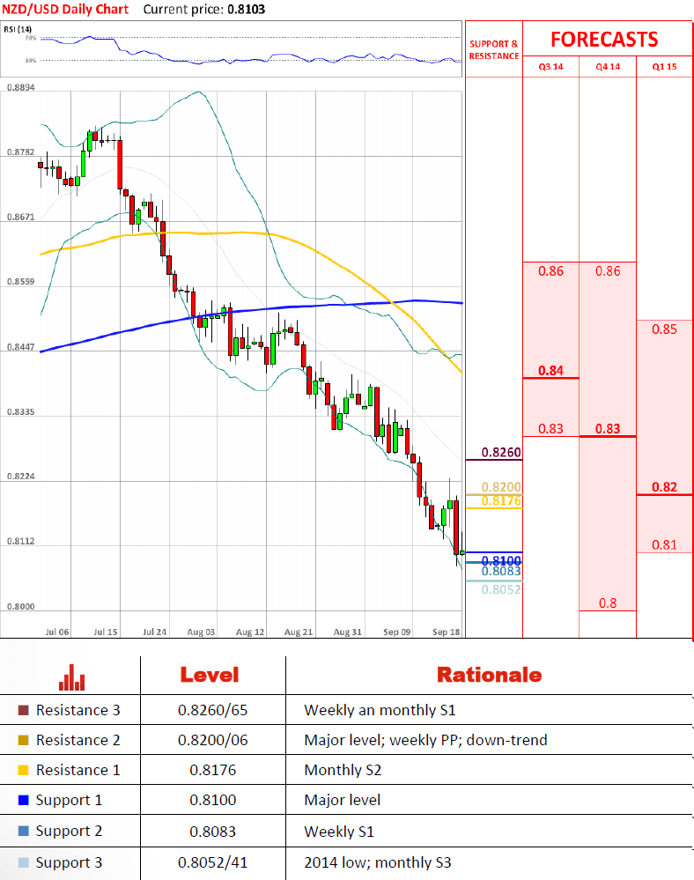Select the 'Support 1' row label

pyautogui.click(x=69, y=801)
